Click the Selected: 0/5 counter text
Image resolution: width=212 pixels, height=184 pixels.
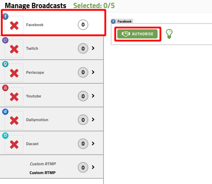[x=94, y=6]
